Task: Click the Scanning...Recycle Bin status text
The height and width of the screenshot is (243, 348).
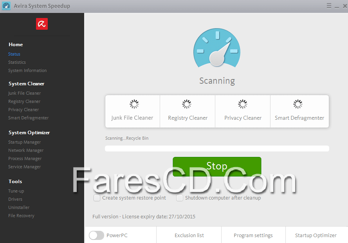Action: pyautogui.click(x=127, y=138)
